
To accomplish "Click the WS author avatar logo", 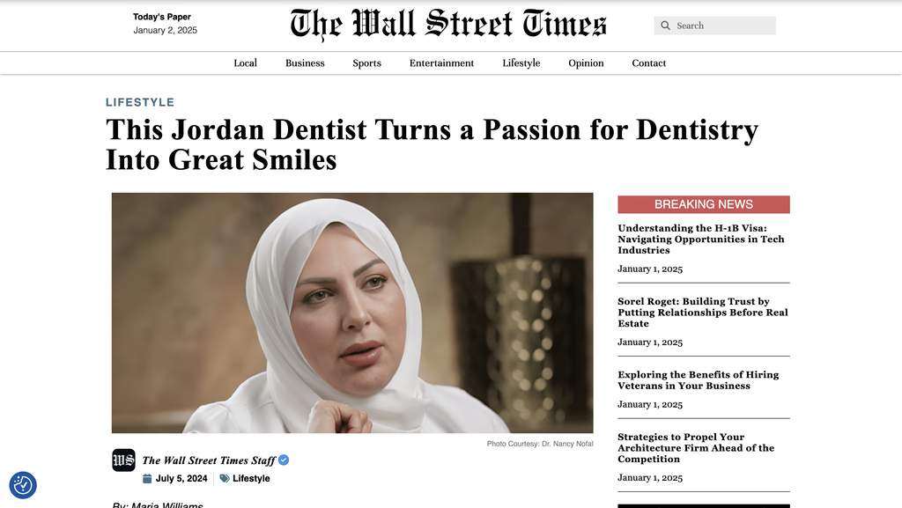I will click(x=123, y=460).
